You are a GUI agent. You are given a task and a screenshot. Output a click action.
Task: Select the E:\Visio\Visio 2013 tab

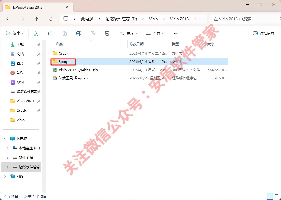37,7
